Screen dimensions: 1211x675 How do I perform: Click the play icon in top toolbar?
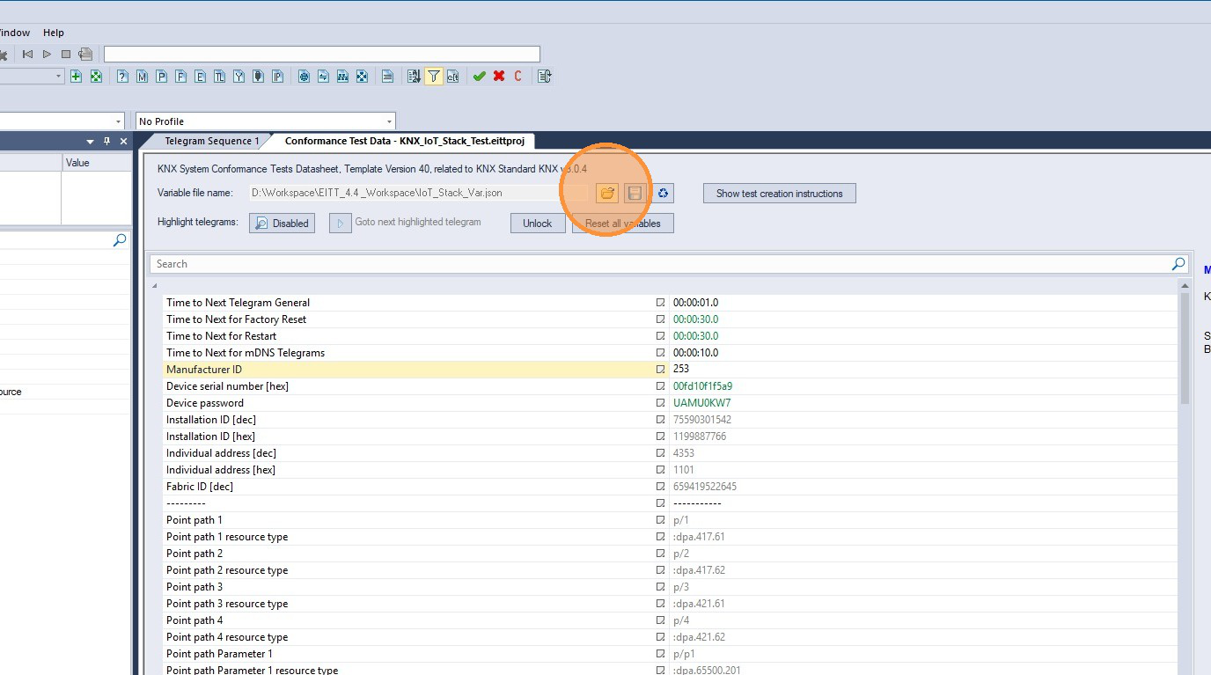click(x=47, y=55)
